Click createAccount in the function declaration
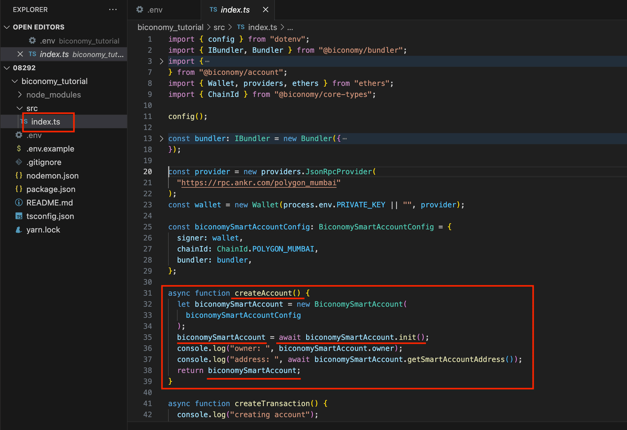Viewport: 627px width, 430px height. point(263,293)
